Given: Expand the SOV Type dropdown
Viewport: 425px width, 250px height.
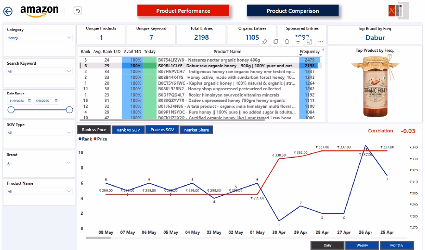Looking at the screenshot, I should point(69,132).
